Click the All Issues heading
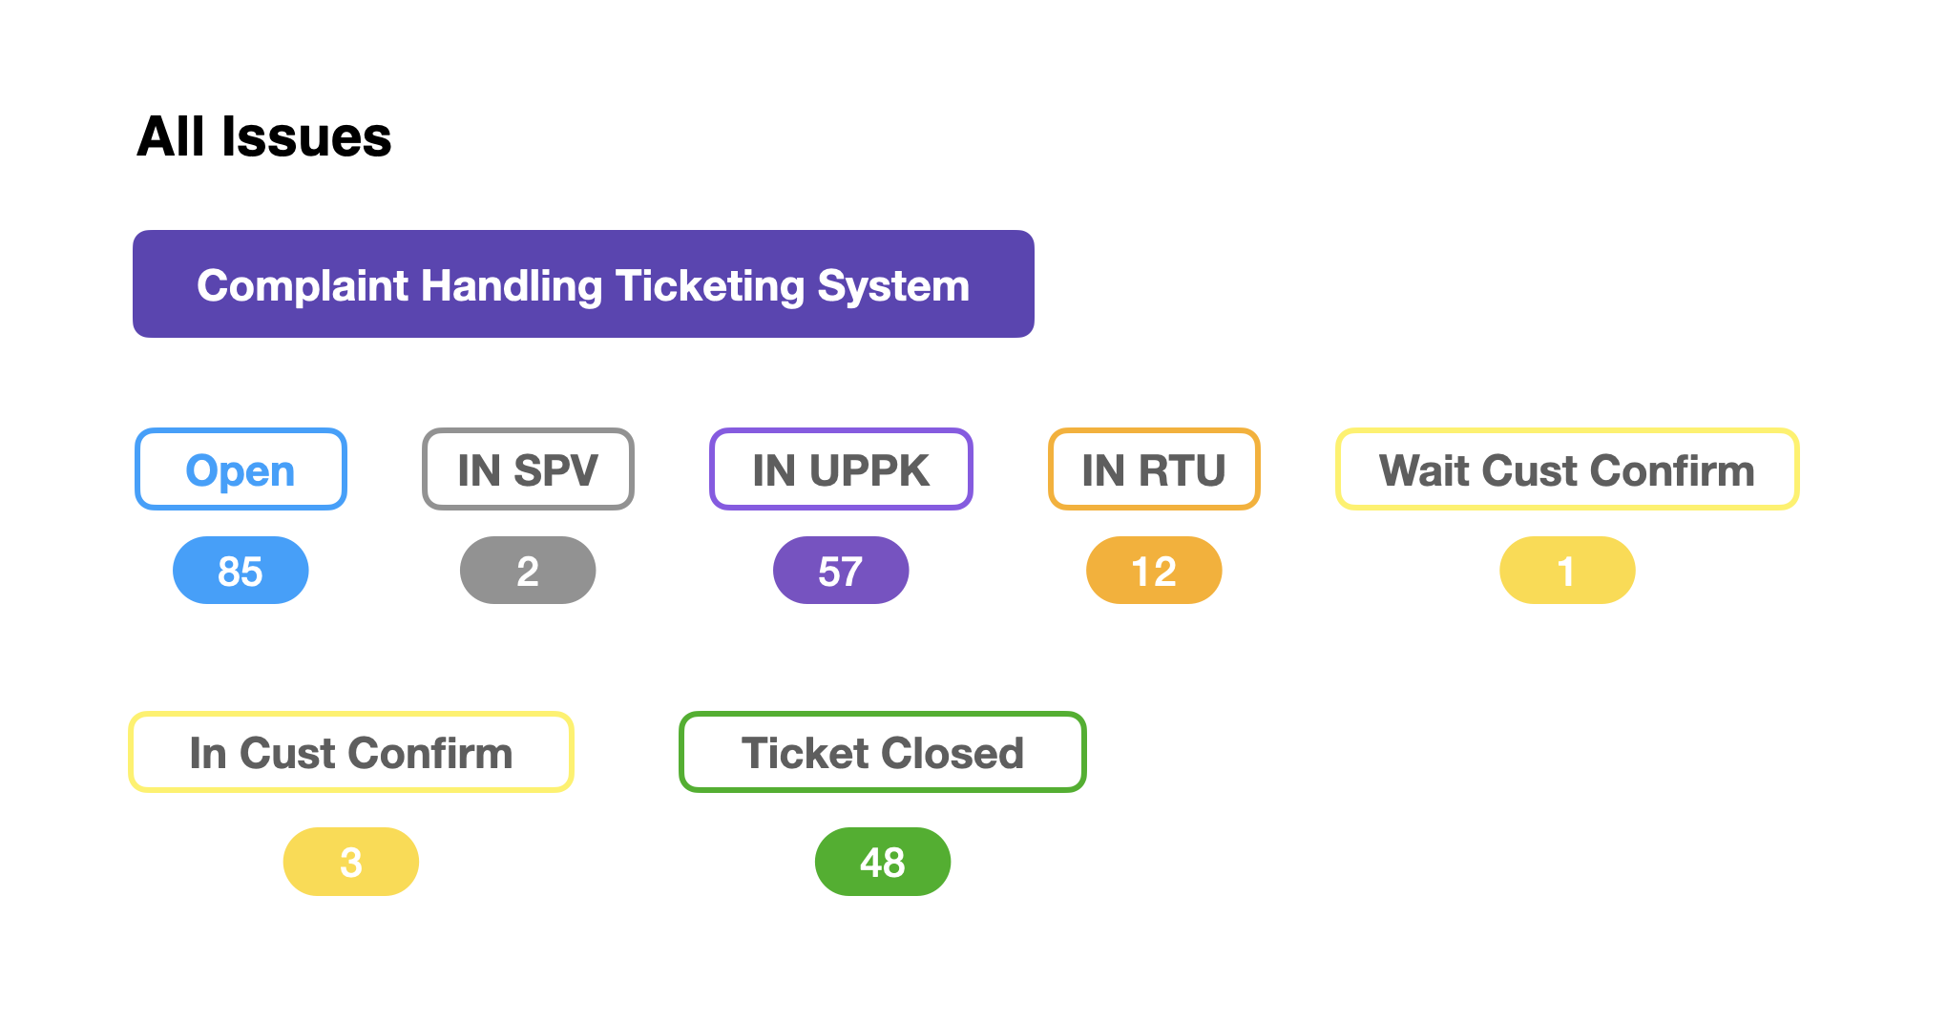The width and height of the screenshot is (1947, 1021). point(264,136)
